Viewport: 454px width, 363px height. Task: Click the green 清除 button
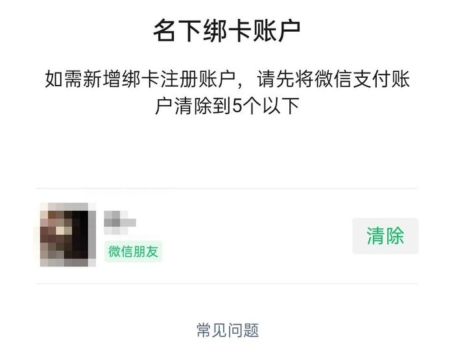click(385, 236)
